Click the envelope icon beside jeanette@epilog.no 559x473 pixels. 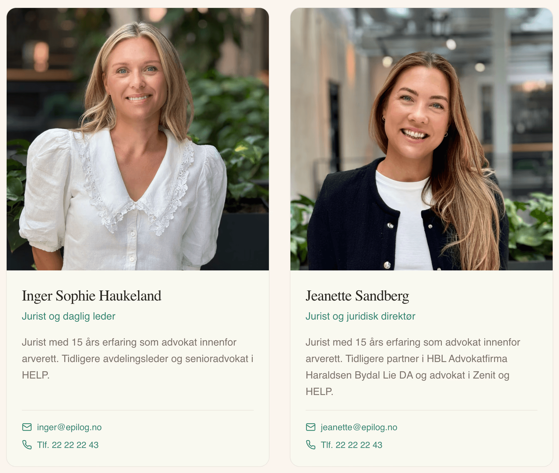click(311, 427)
